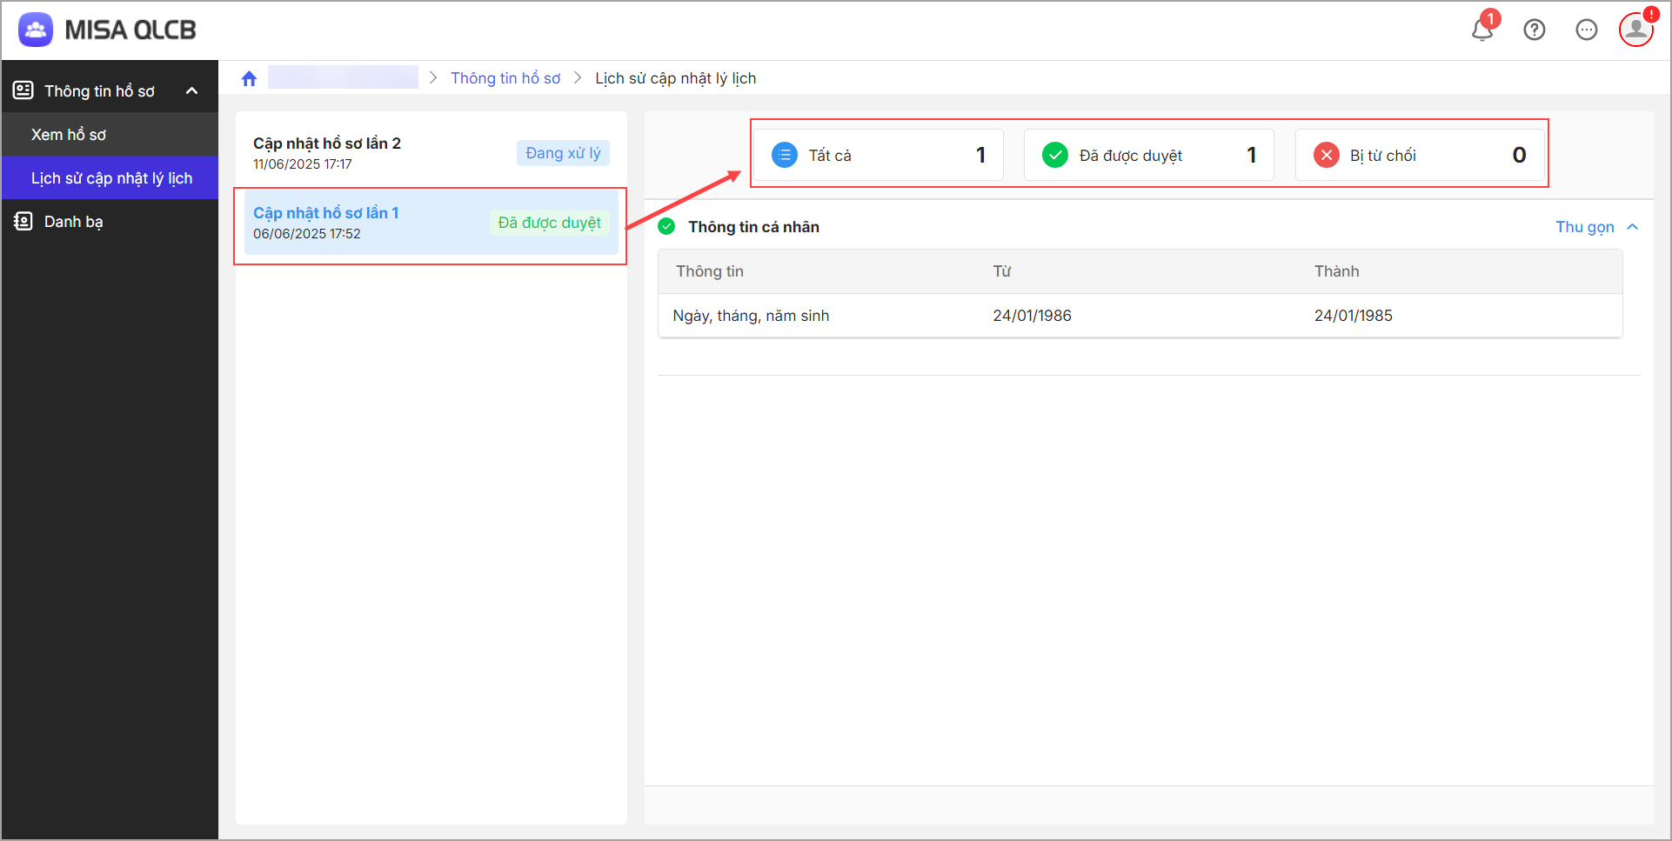Select Lịch sử cập nhật lý lịch menu item
1672x841 pixels.
click(111, 178)
